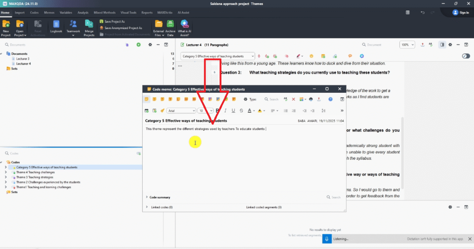Click the Merge Projects icon
The image size is (474, 249).
pos(89,27)
